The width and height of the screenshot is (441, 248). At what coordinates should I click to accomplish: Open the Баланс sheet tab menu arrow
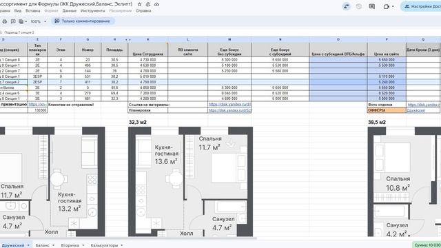point(53,245)
